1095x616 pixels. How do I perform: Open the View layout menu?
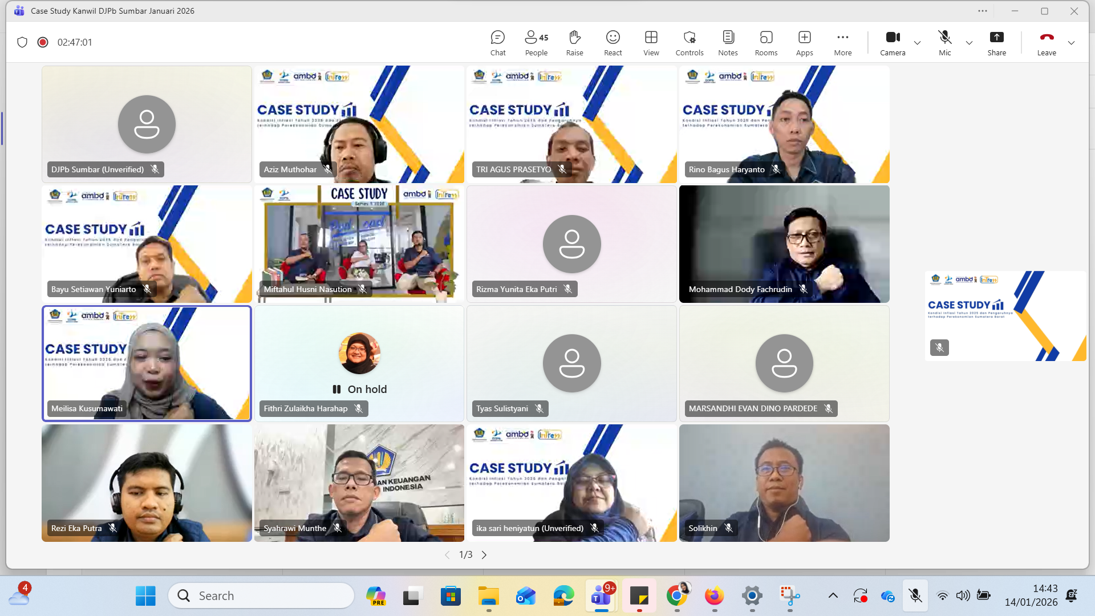(651, 43)
